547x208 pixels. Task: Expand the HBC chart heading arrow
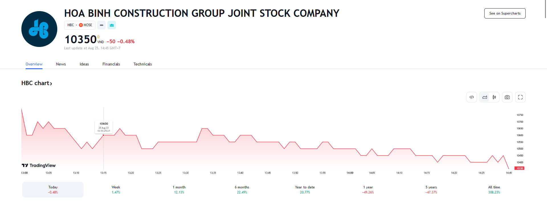pos(51,83)
